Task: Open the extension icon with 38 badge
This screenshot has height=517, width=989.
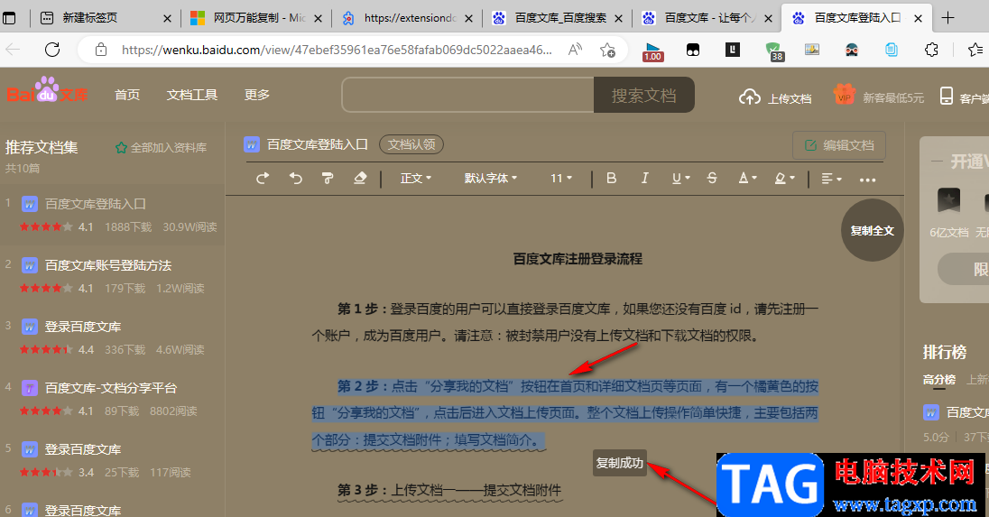Action: [x=773, y=51]
